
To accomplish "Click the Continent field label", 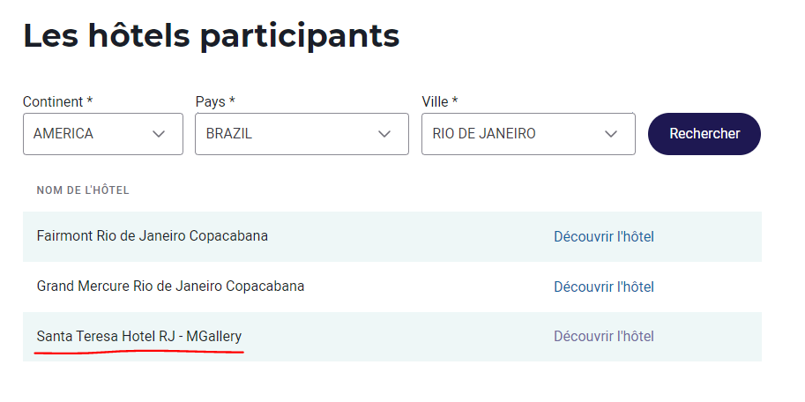I will click(x=53, y=101).
